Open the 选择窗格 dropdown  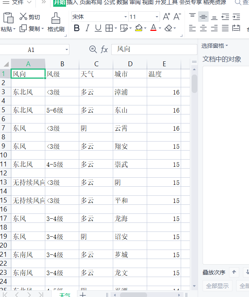point(215,46)
